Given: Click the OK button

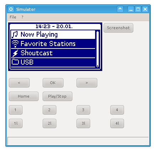Looking at the screenshot, I should coord(53,83).
